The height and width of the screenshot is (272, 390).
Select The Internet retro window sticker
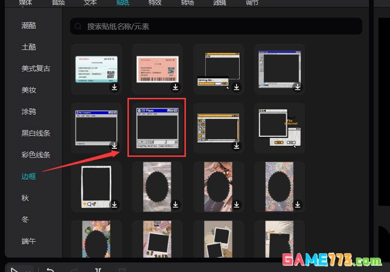280,128
